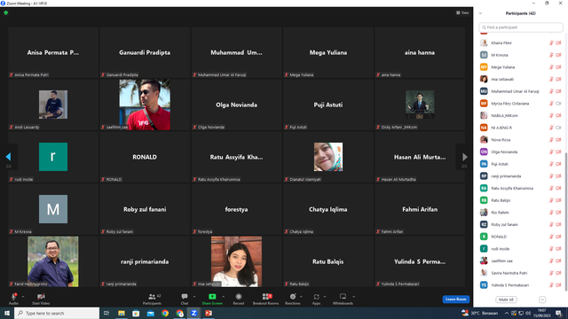Screen dimensions: 568x319
Task: Select the forestya video tile
Action: [236, 209]
